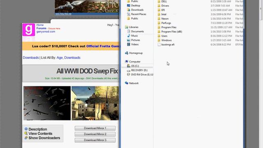Viewport: 263px width, 148px height.
Task: Click Download Mirror 1 button
Action: 95,128
